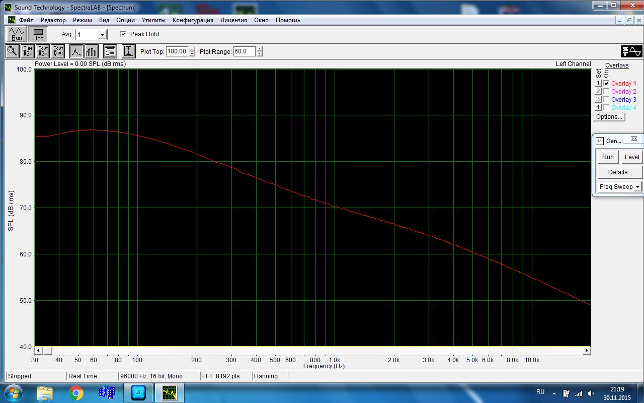Switch to line graph plot style
The height and width of the screenshot is (403, 644).
[x=76, y=51]
